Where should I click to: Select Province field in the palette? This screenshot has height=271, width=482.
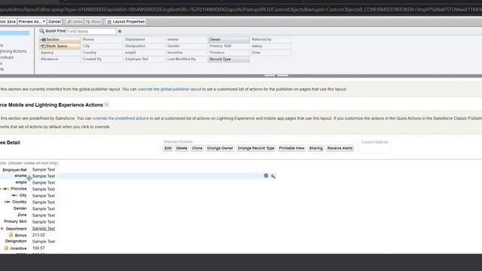[x=229, y=53]
